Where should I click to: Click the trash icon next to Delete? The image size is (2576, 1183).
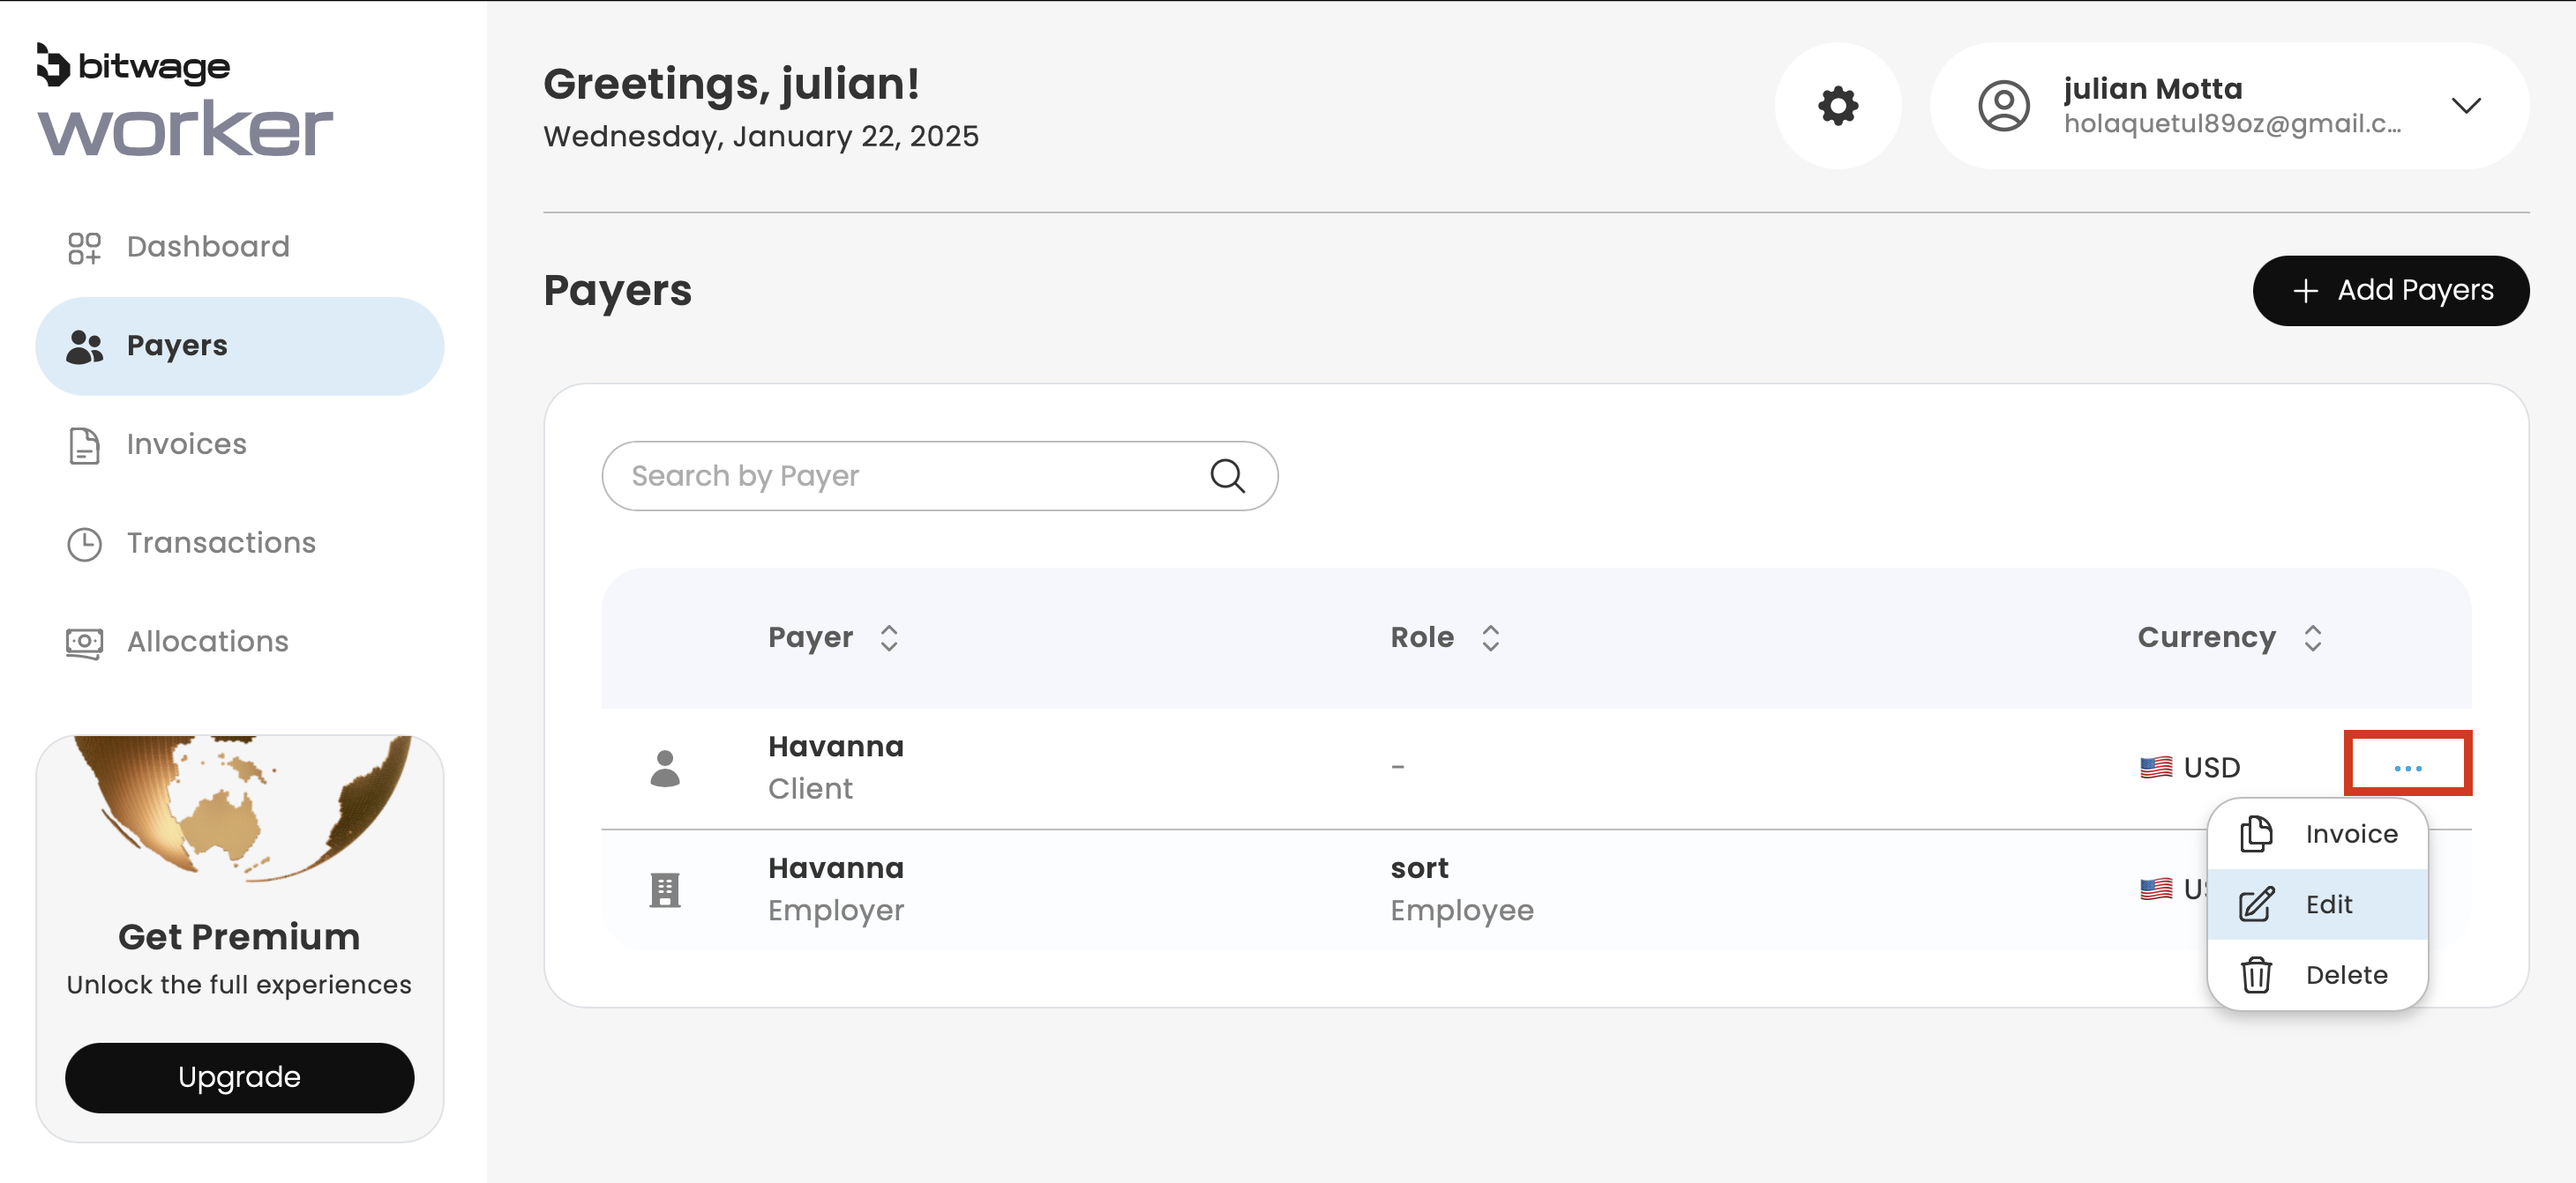[x=2256, y=974]
